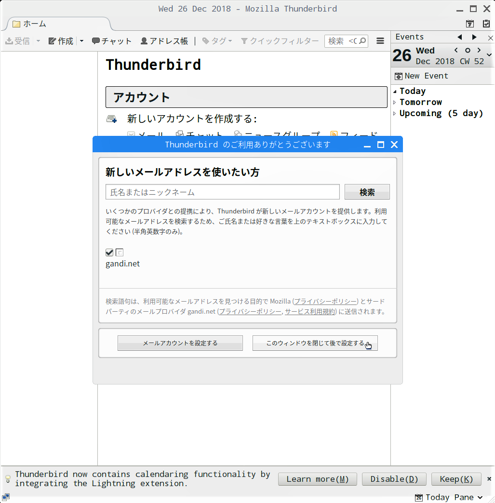Create a New Event
495x503 pixels.
tap(421, 76)
